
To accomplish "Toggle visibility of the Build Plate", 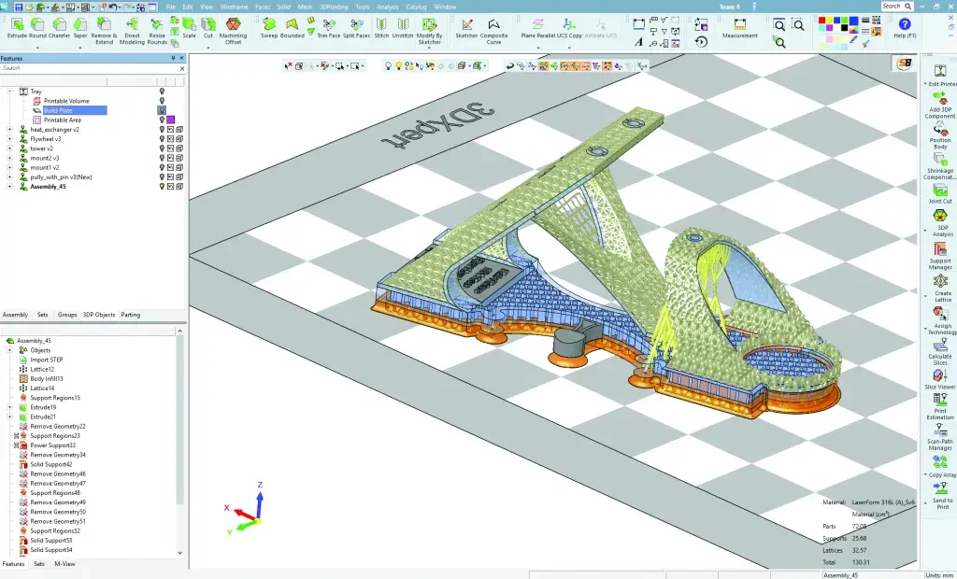I will tap(162, 110).
